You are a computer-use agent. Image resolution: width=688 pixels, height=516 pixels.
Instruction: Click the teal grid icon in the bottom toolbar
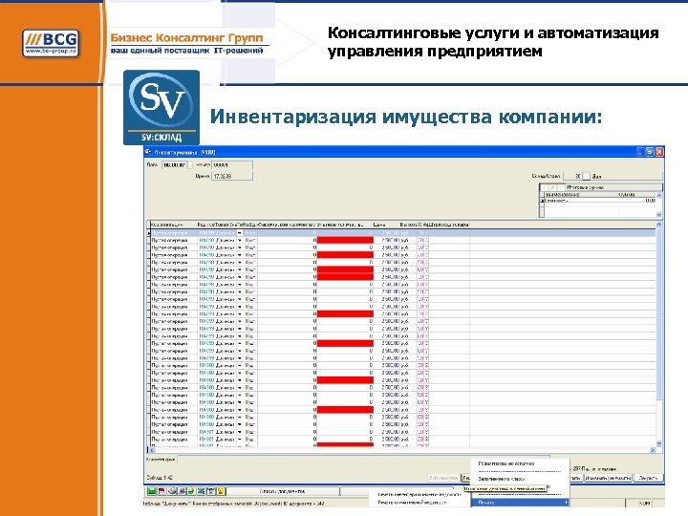click(x=202, y=491)
